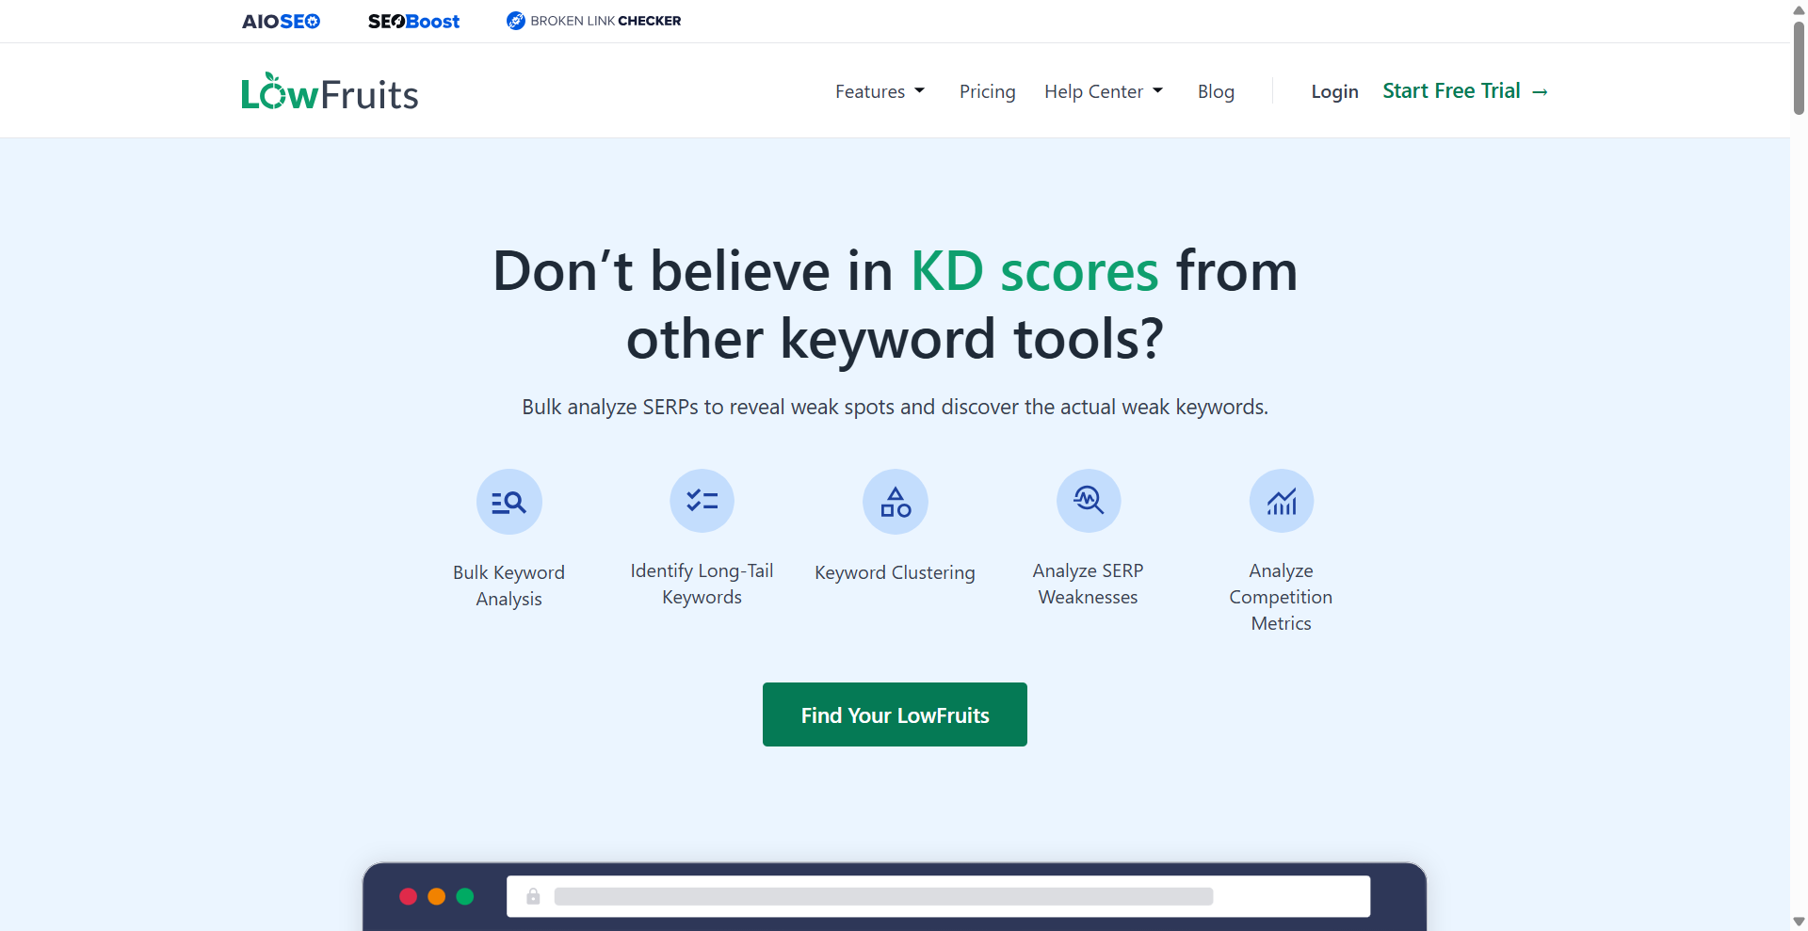
Task: Open the AIOSEO logo link
Action: (281, 21)
